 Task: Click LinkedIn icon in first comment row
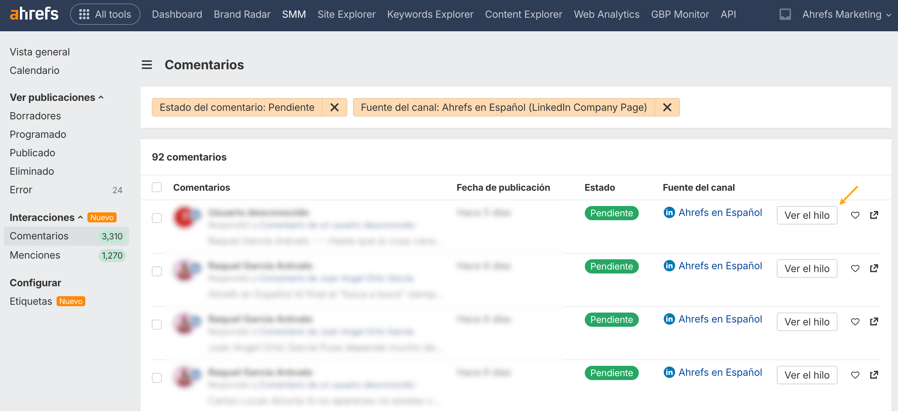(x=669, y=212)
